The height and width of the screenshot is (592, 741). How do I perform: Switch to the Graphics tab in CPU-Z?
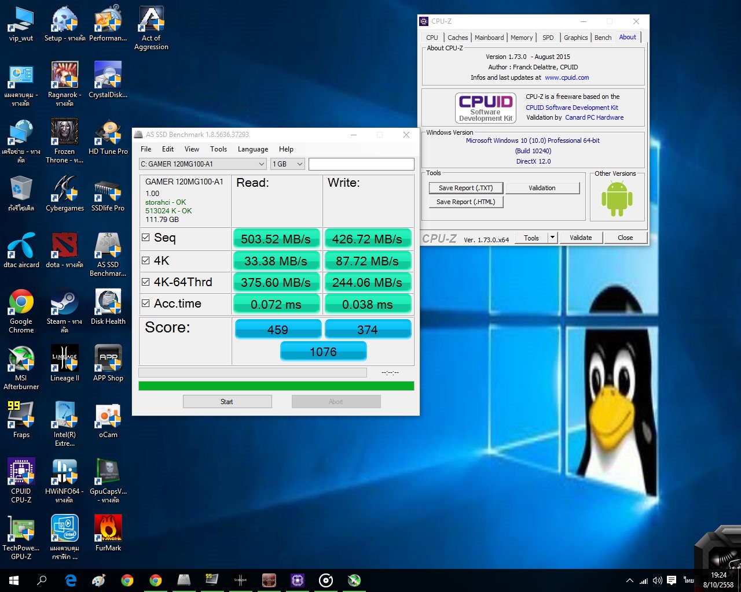pos(576,38)
